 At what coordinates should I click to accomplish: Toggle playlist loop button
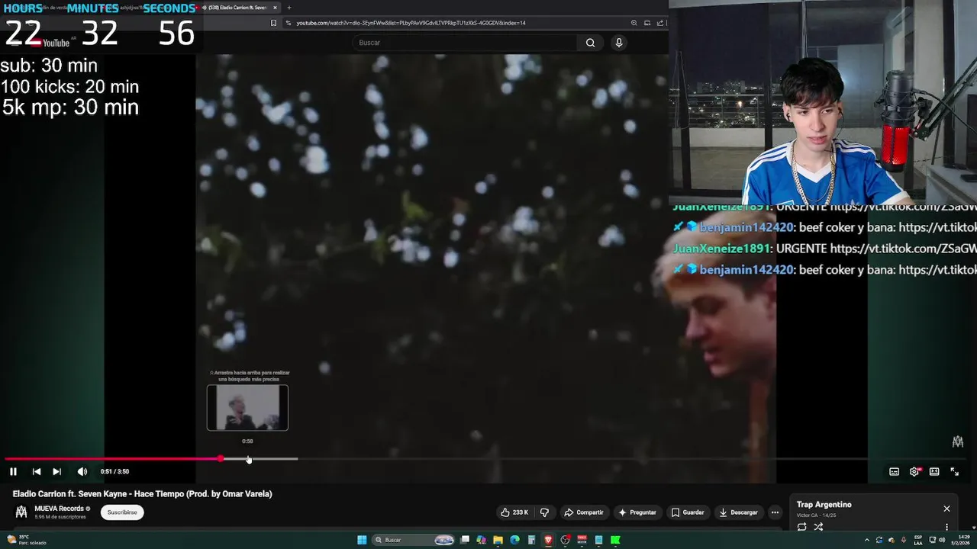pyautogui.click(x=801, y=527)
